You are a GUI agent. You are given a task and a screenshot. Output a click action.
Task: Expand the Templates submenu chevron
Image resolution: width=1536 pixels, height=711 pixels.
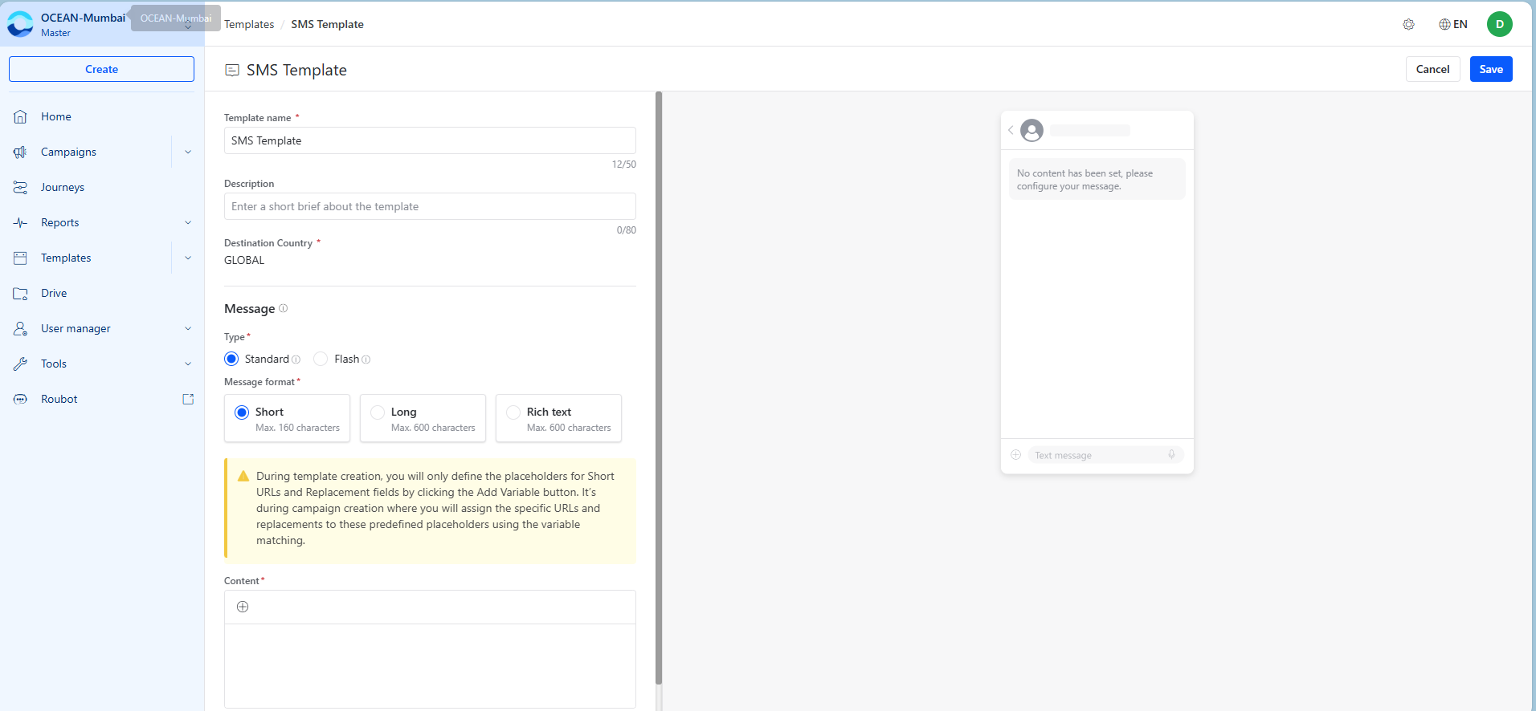pos(188,258)
